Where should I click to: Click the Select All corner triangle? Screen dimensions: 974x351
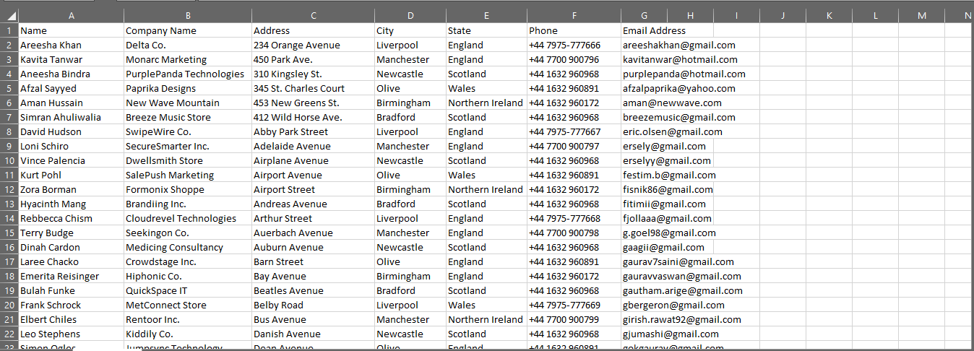tap(9, 16)
